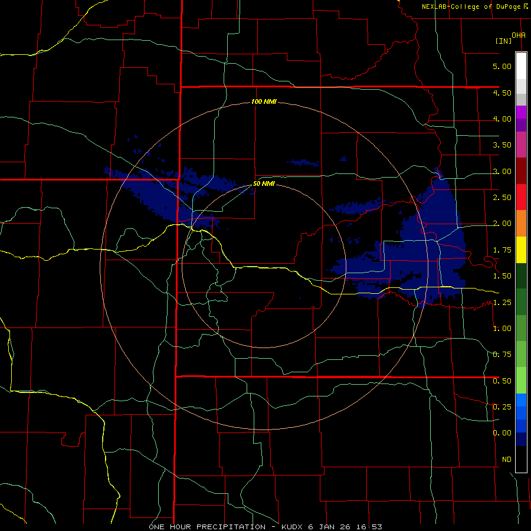Pick the pink legend swatch near 3.50
This screenshot has width=531, height=531.
click(x=521, y=145)
